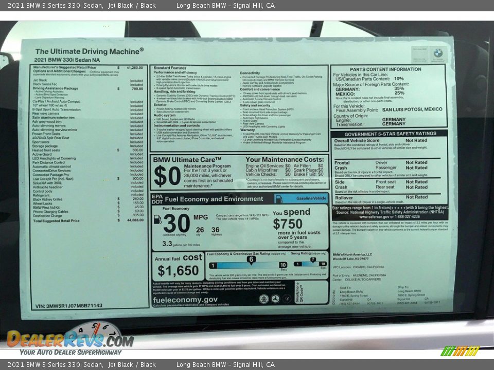
Task: Click 'Standard Features' heading
Action: [x=170, y=68]
